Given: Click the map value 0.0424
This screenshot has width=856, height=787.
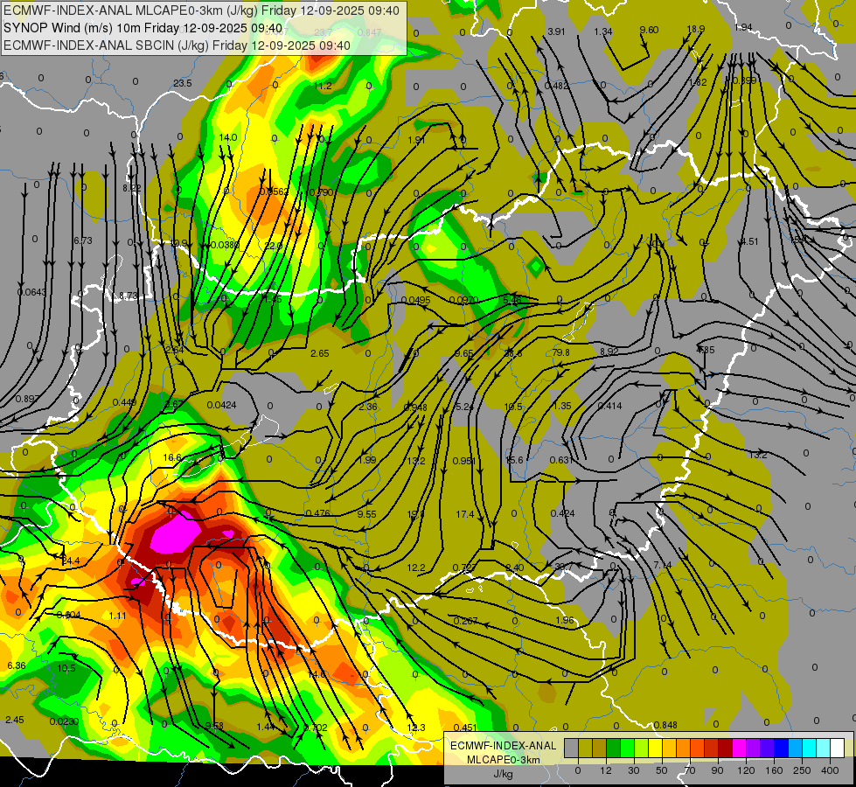Looking at the screenshot, I should 221,405.
